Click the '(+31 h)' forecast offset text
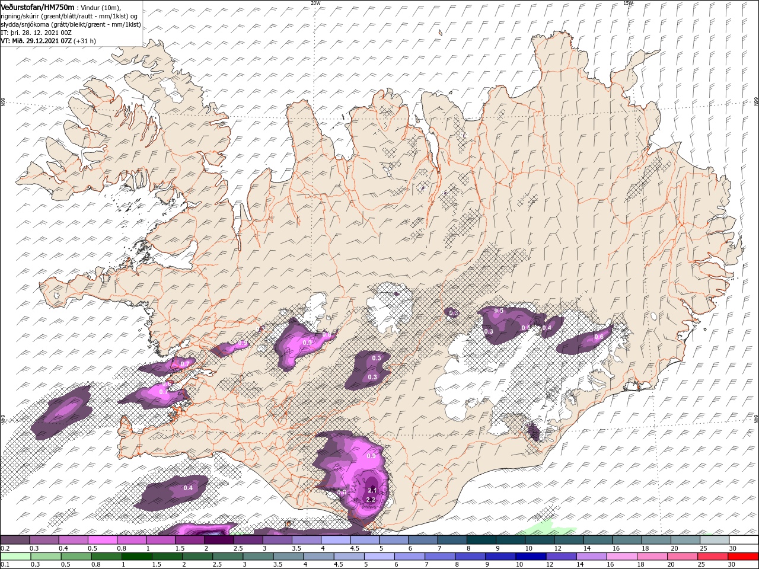The width and height of the screenshot is (759, 569). coord(85,41)
